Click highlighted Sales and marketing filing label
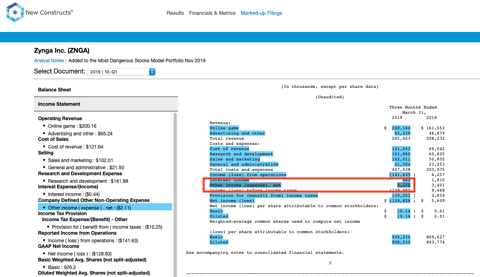This screenshot has width=480, height=277. (235, 159)
